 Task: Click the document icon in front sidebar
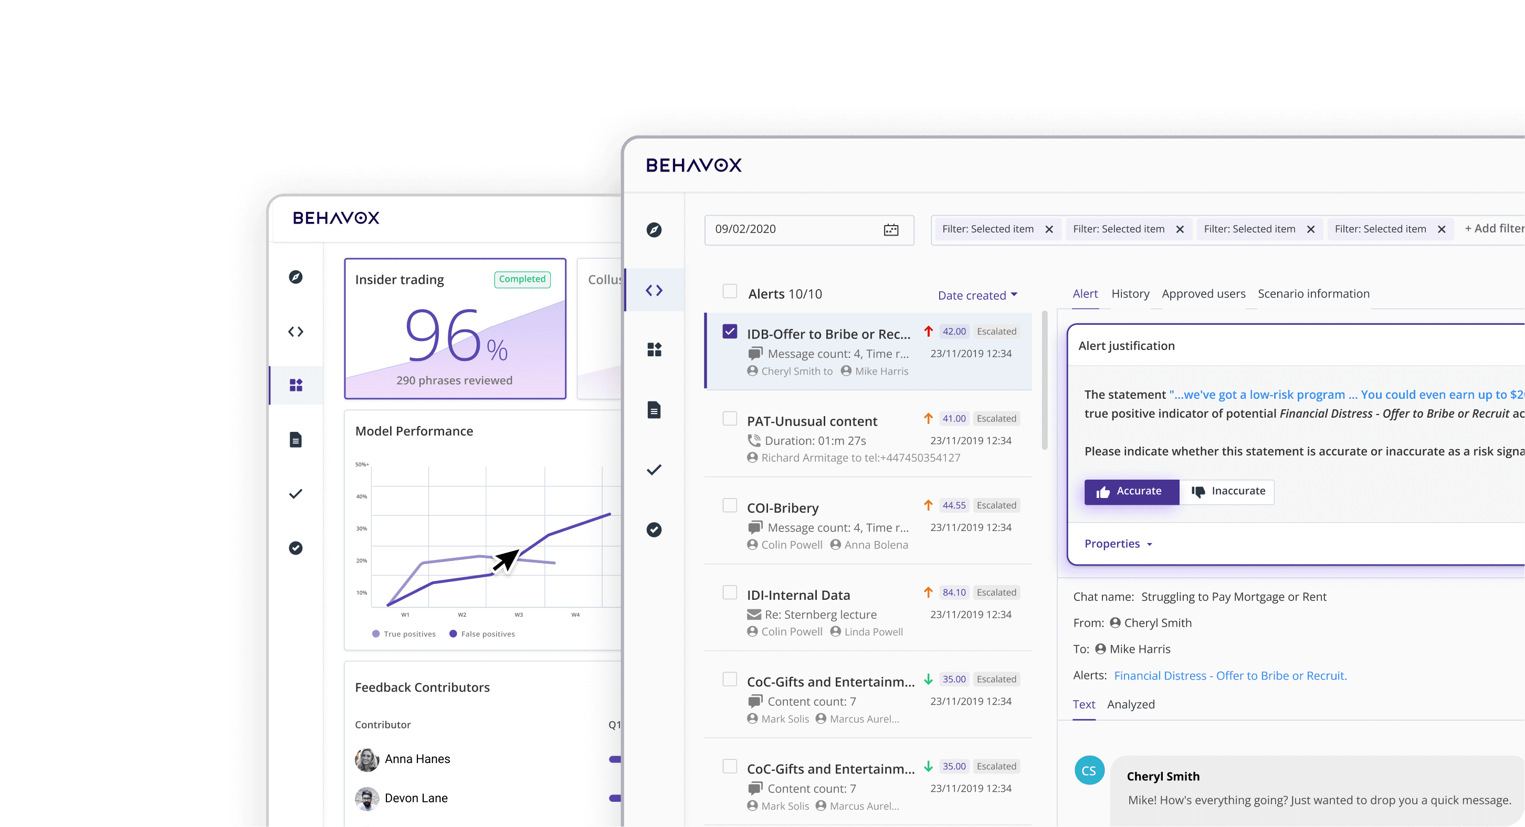654,410
